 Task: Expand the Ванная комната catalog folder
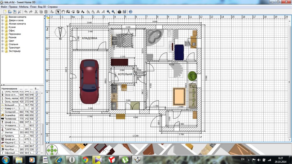coord(3,17)
